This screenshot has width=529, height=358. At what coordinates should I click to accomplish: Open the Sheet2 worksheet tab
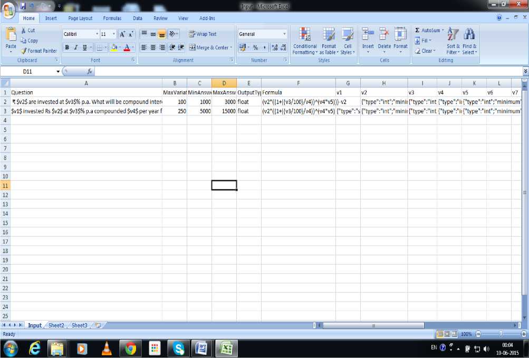56,325
